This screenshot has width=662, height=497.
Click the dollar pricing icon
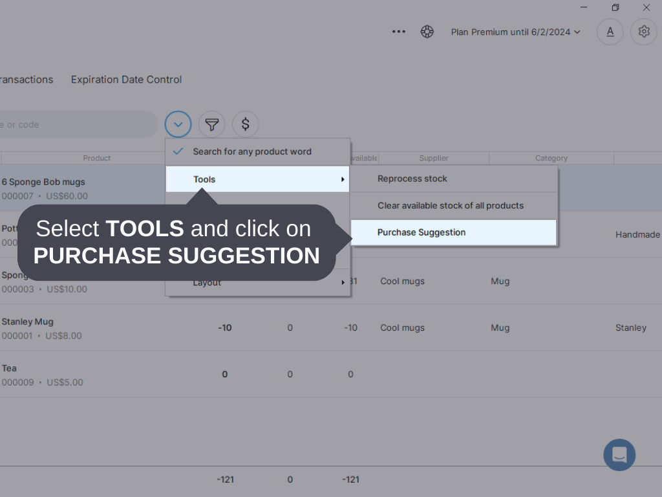(x=246, y=124)
